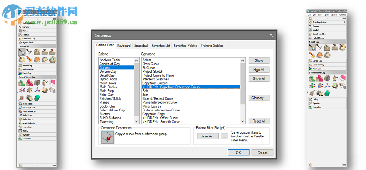
Task: Click the pink ball select tool in left palette
Action: coord(29,83)
